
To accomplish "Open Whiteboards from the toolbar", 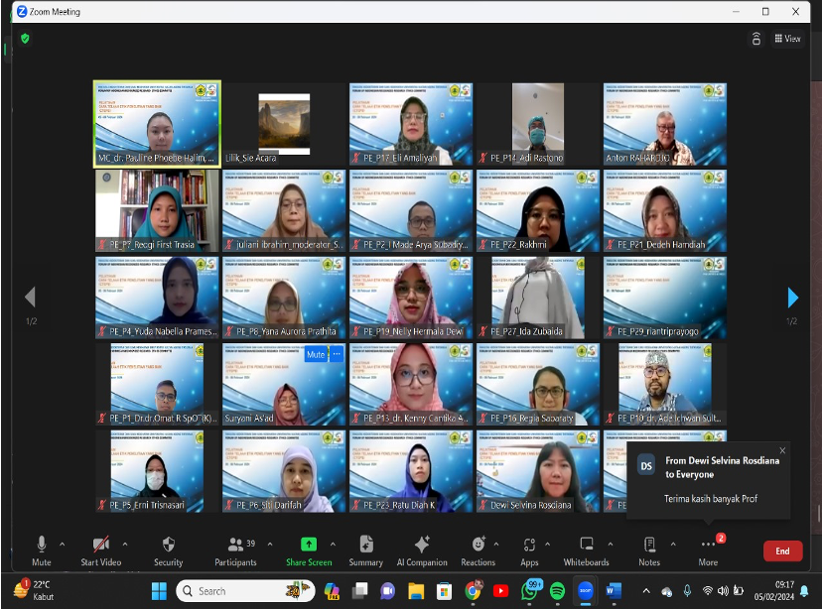I will click(x=586, y=548).
